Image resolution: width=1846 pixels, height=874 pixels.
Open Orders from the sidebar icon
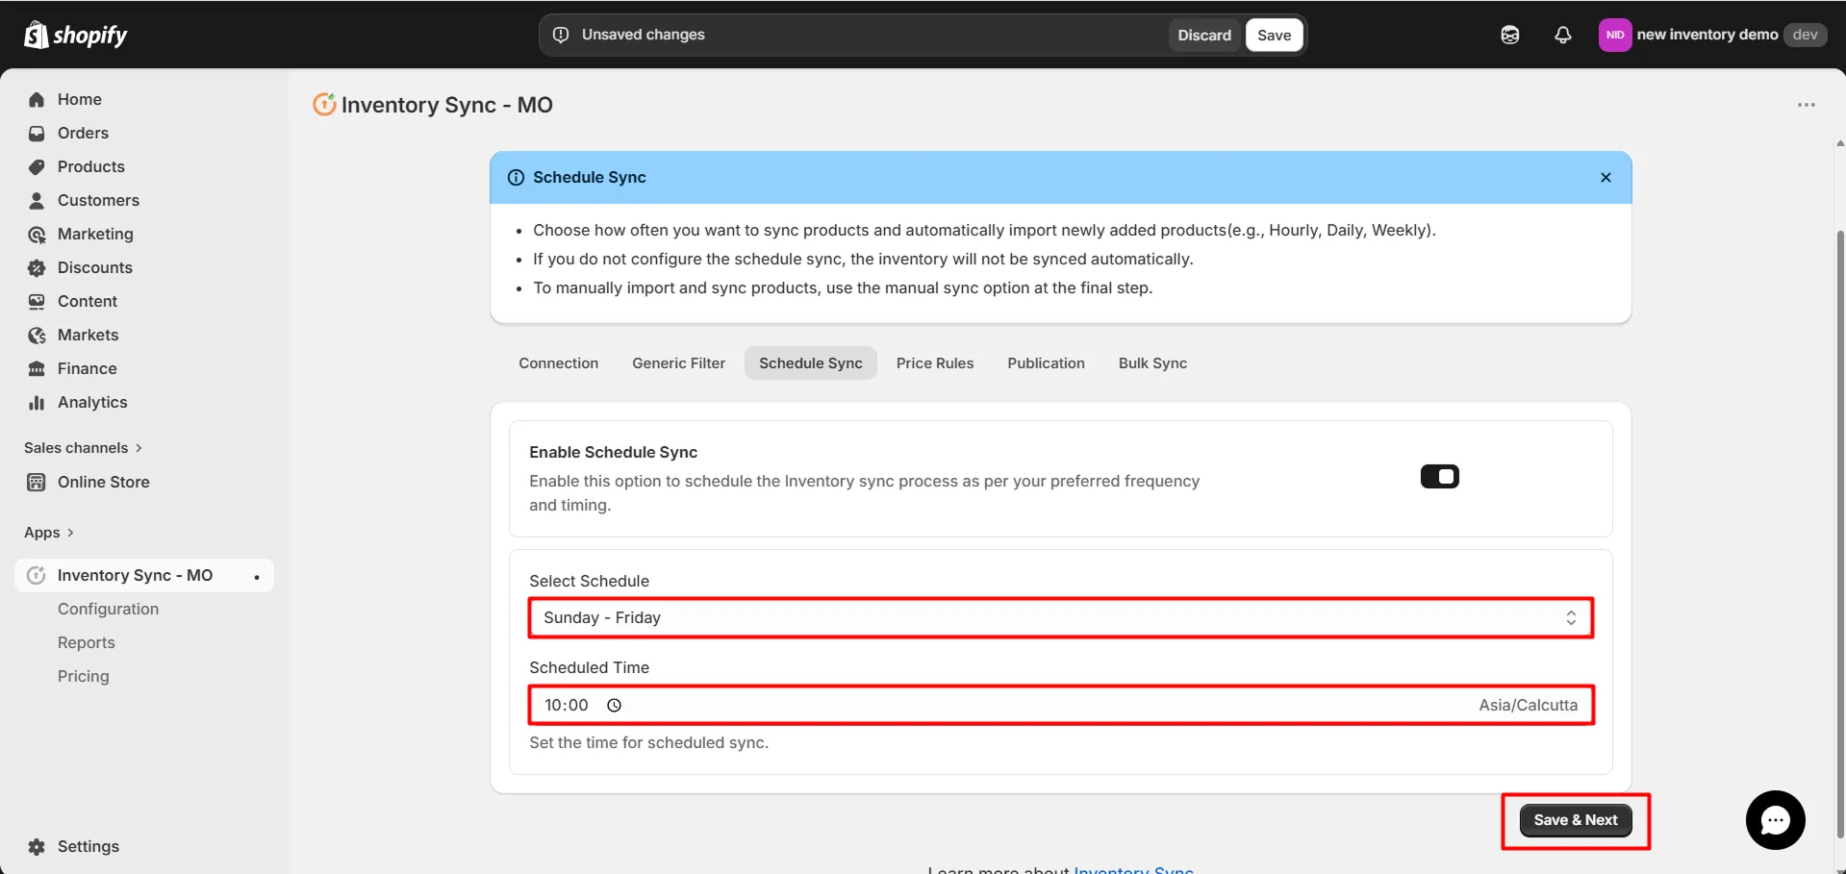pos(36,133)
